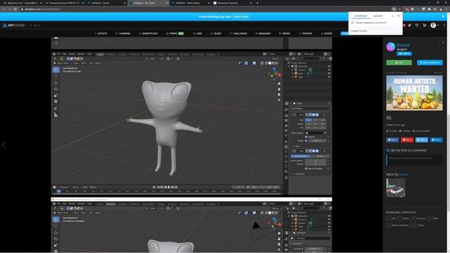
Task: Click Add to collection button
Action: 430,63
